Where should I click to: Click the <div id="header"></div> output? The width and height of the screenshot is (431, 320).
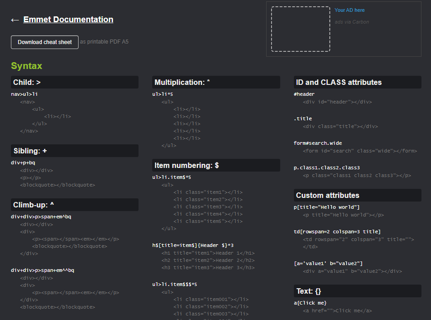coord(337,102)
